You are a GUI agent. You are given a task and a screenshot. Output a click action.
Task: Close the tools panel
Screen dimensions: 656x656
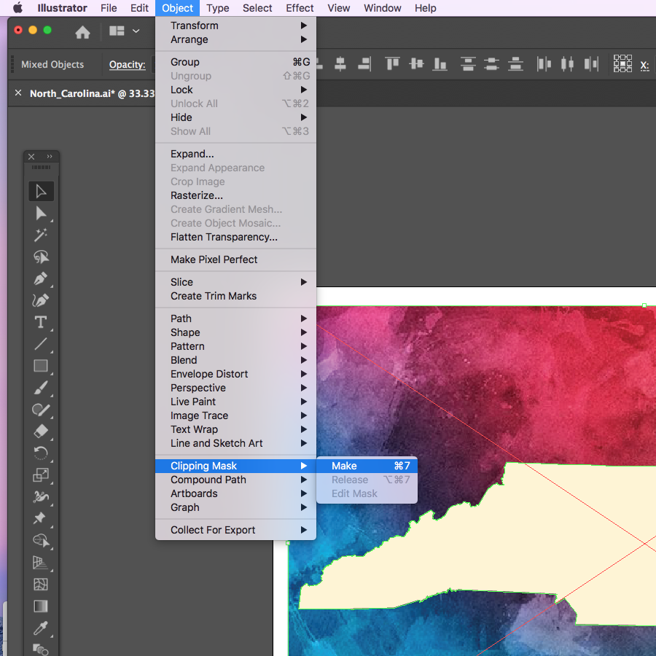tap(31, 157)
